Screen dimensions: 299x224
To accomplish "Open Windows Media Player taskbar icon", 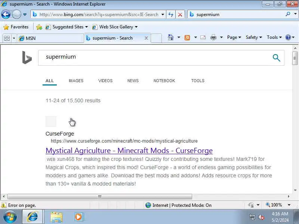I will 78,217.
